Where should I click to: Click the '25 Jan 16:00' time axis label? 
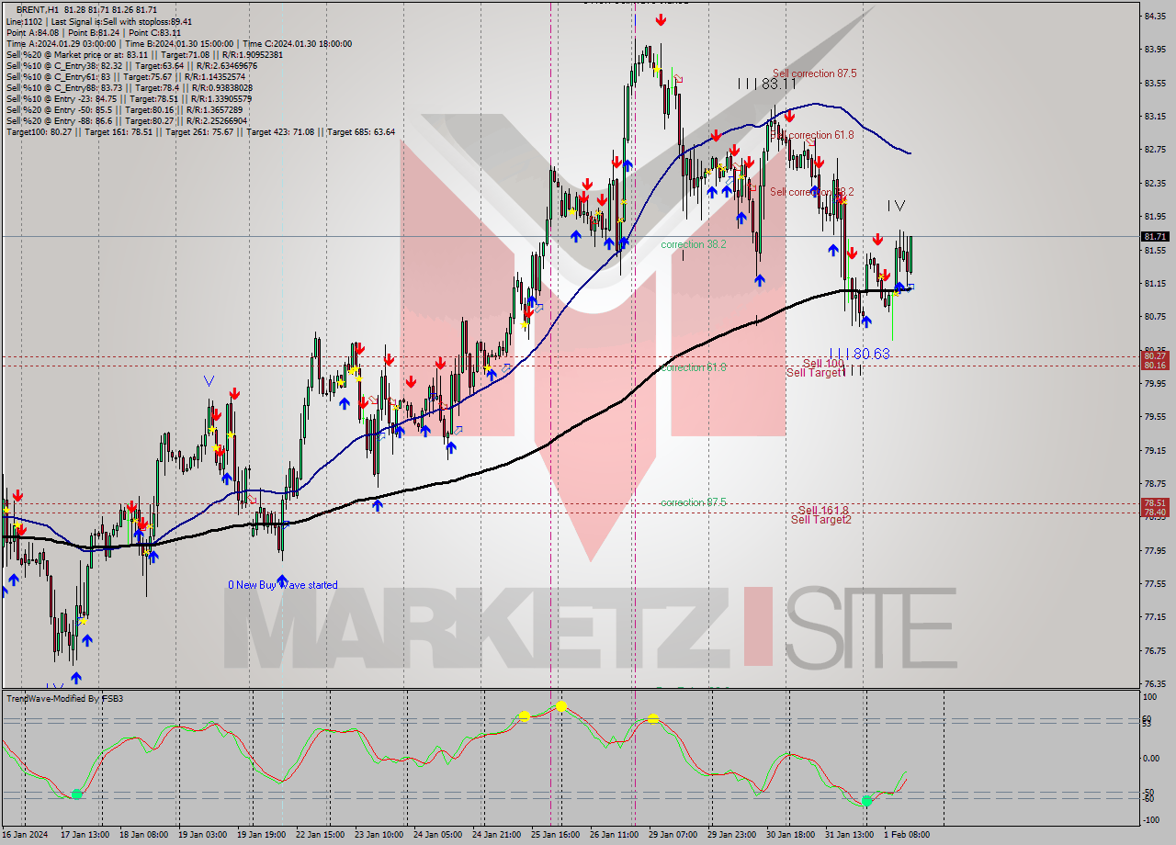click(556, 835)
